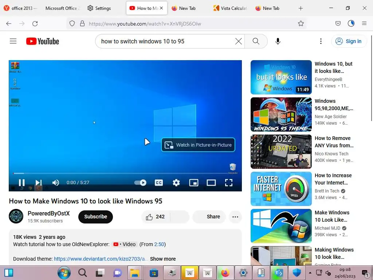Jump to timestamp 2:50 link

(x=159, y=244)
